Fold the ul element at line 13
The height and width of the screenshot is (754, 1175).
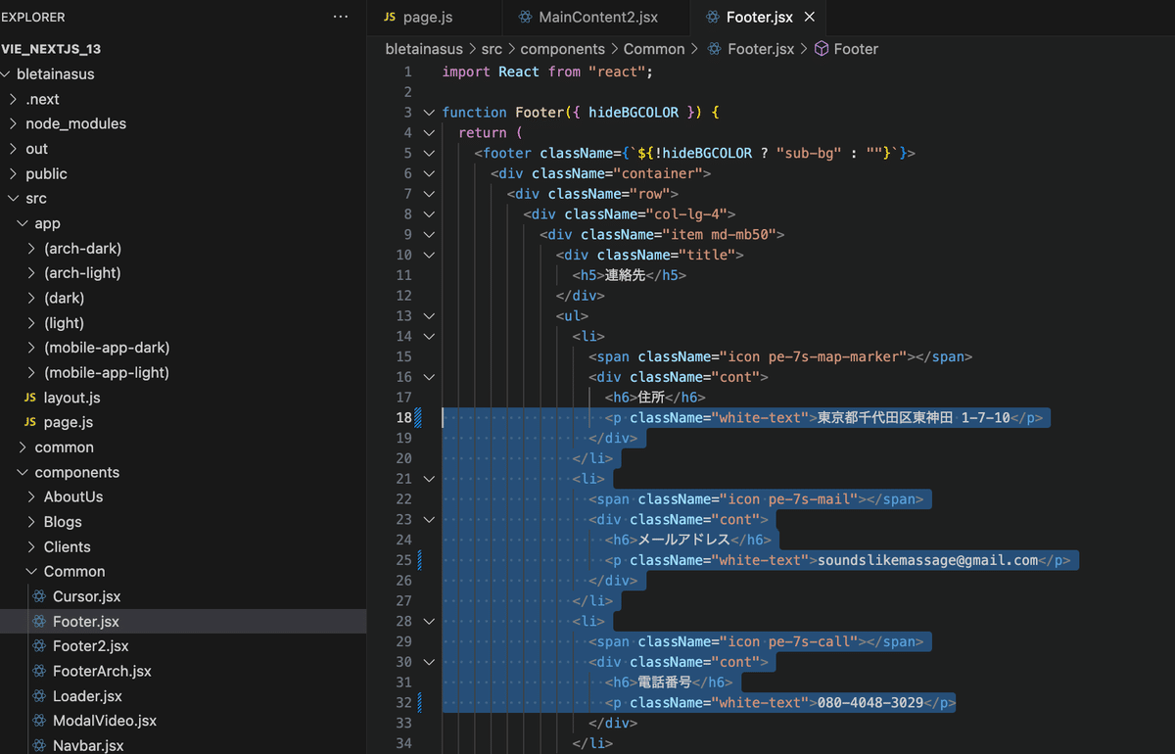coord(429,315)
